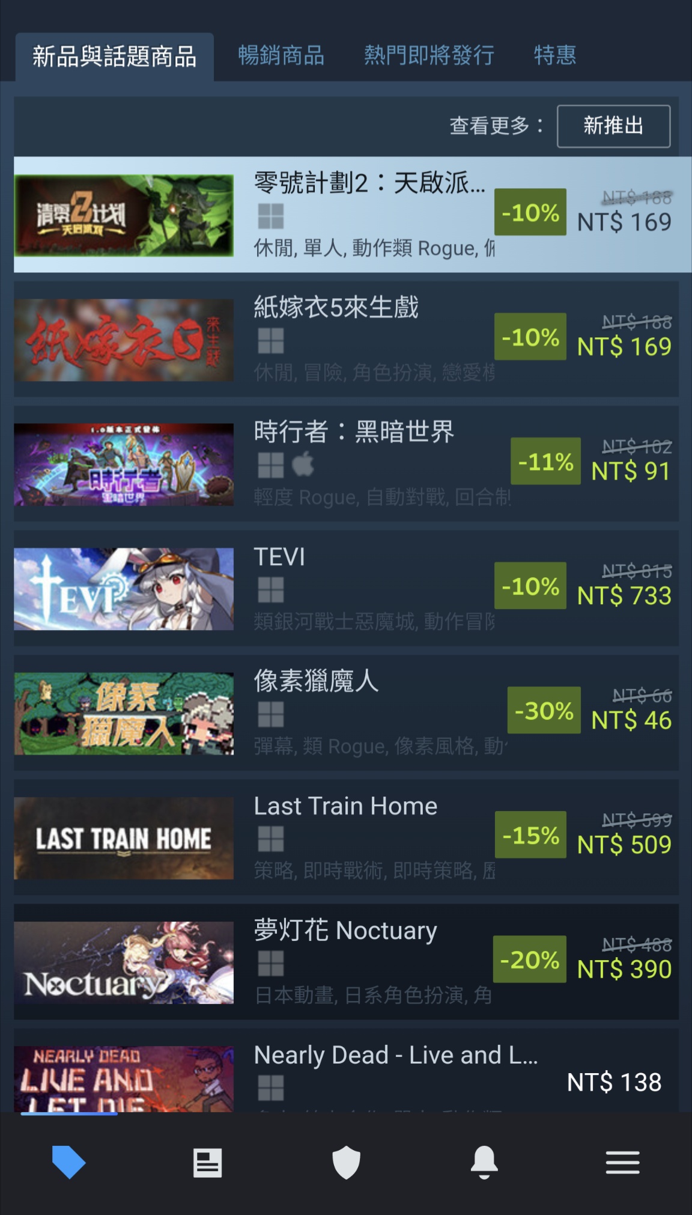Viewport: 692px width, 1215px height.
Task: Click the Last Train Home banner image
Action: [x=124, y=838]
